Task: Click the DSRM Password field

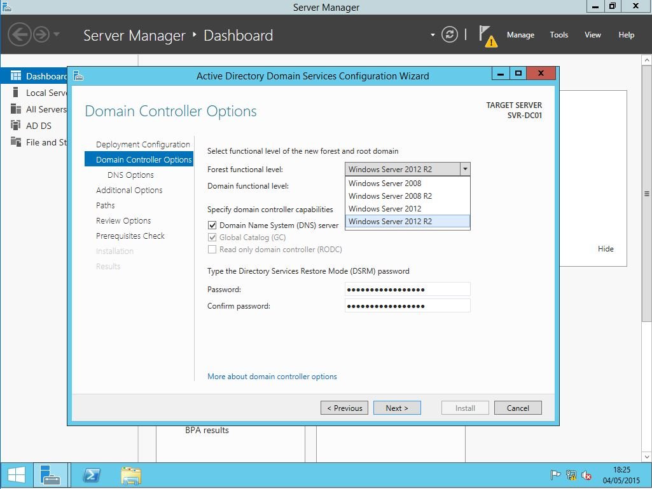Action: point(407,290)
